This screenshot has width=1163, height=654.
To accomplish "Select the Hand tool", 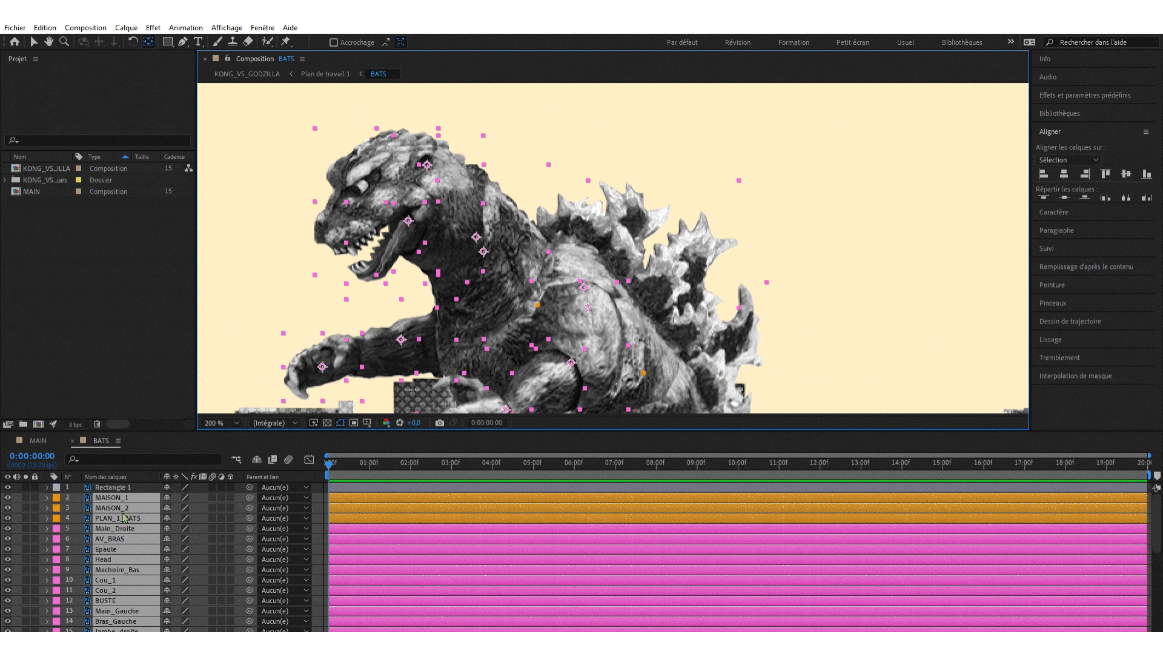I will [x=48, y=42].
